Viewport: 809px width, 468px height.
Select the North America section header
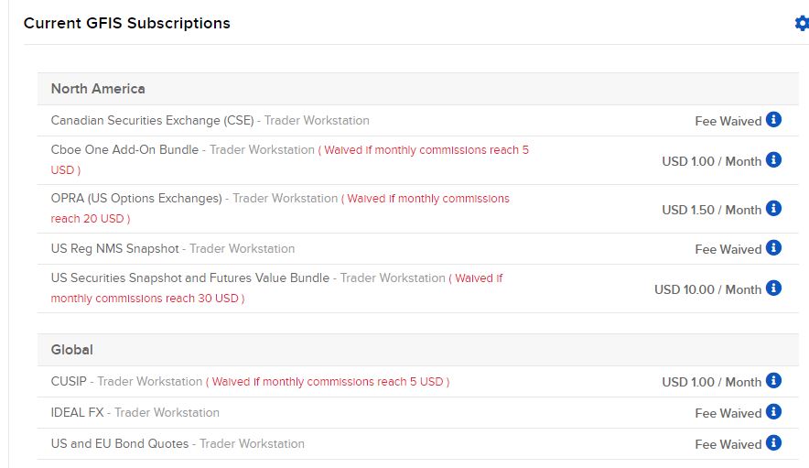[418, 89]
